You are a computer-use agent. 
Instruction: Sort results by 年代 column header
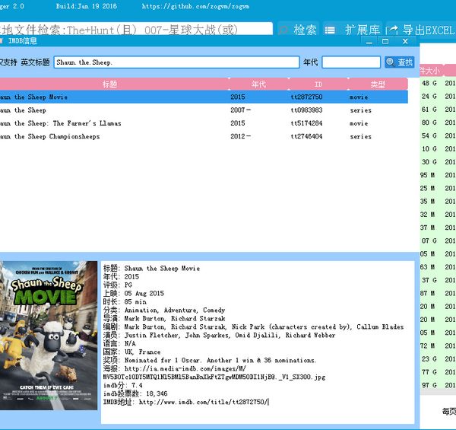point(258,84)
